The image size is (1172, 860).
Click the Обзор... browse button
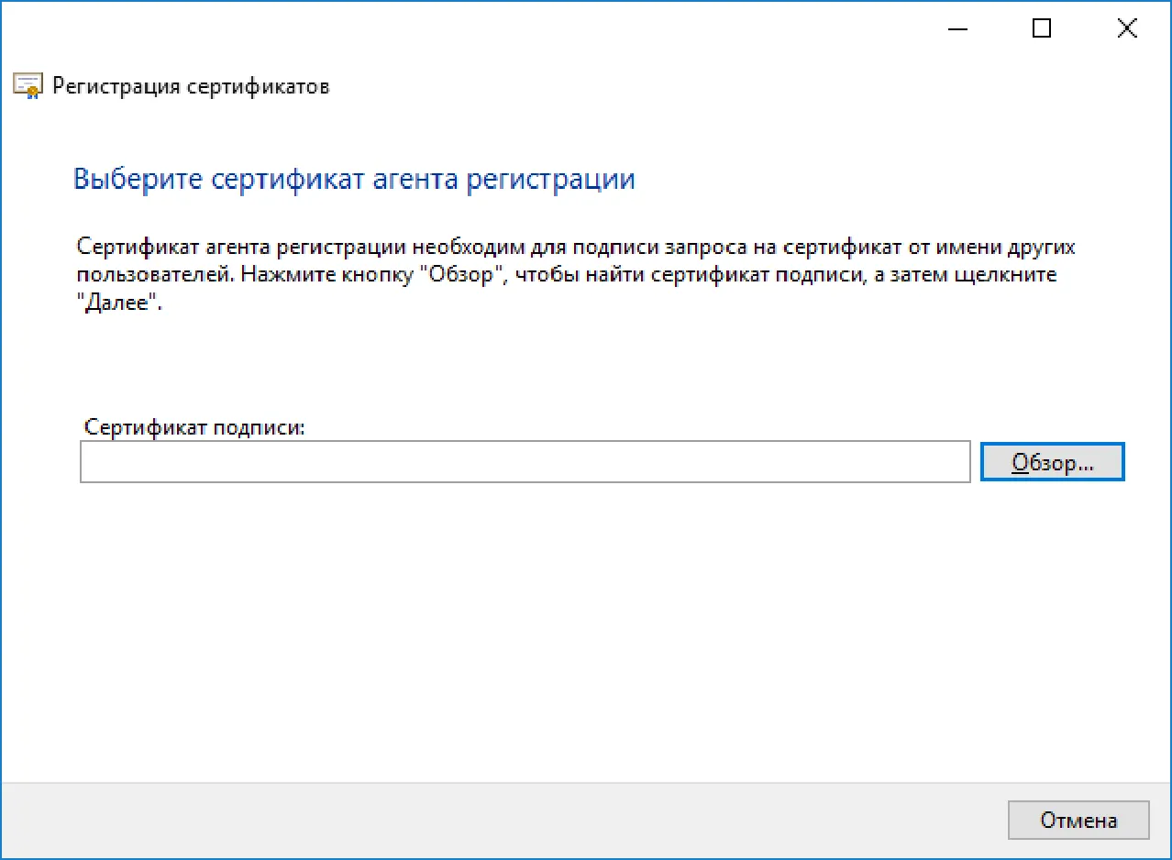click(1052, 462)
